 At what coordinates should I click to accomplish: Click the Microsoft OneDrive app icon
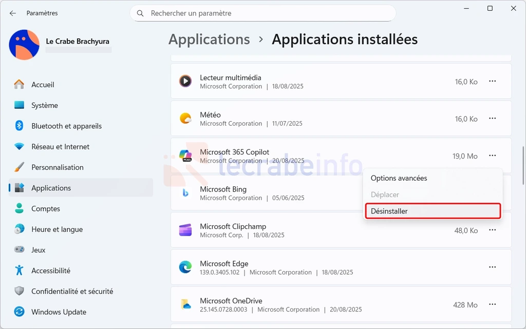(x=185, y=304)
